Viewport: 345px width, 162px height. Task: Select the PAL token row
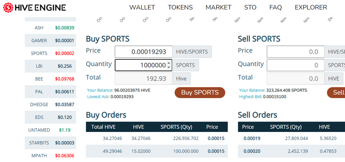(50, 92)
